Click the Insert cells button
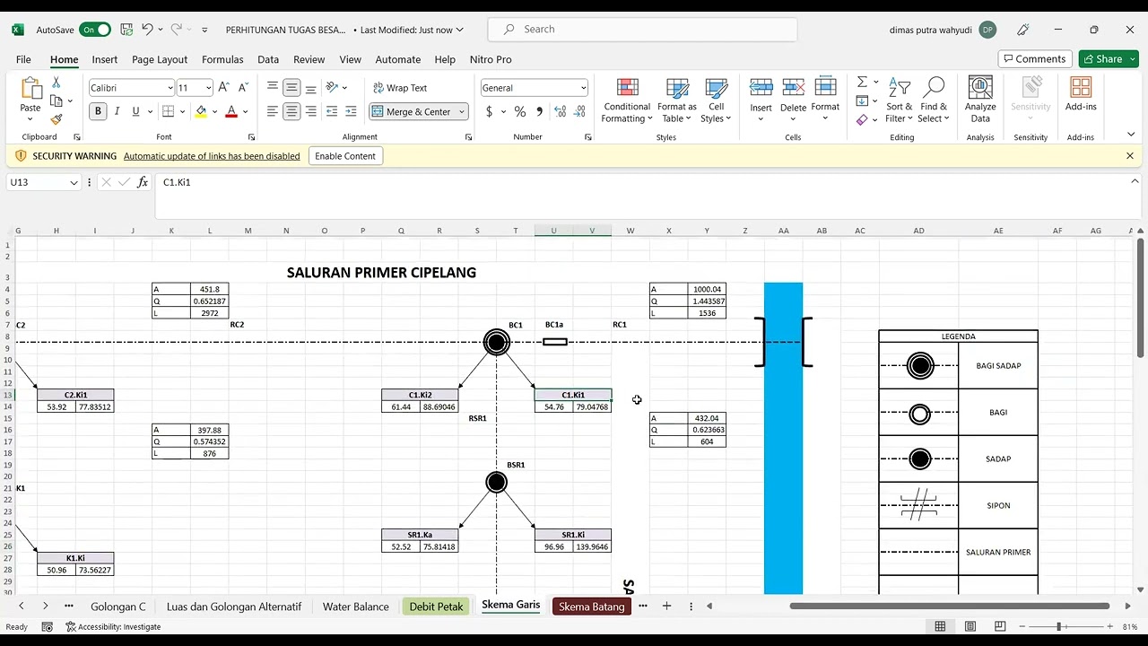 (x=761, y=100)
